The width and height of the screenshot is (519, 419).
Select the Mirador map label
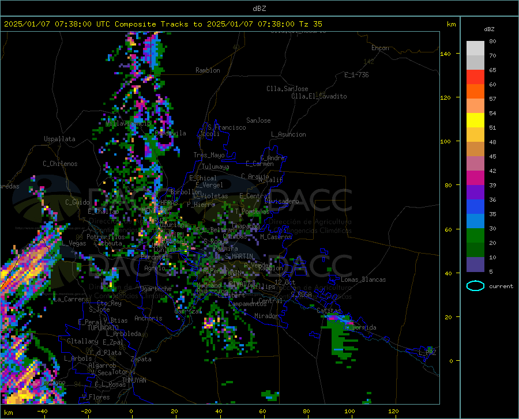click(266, 316)
